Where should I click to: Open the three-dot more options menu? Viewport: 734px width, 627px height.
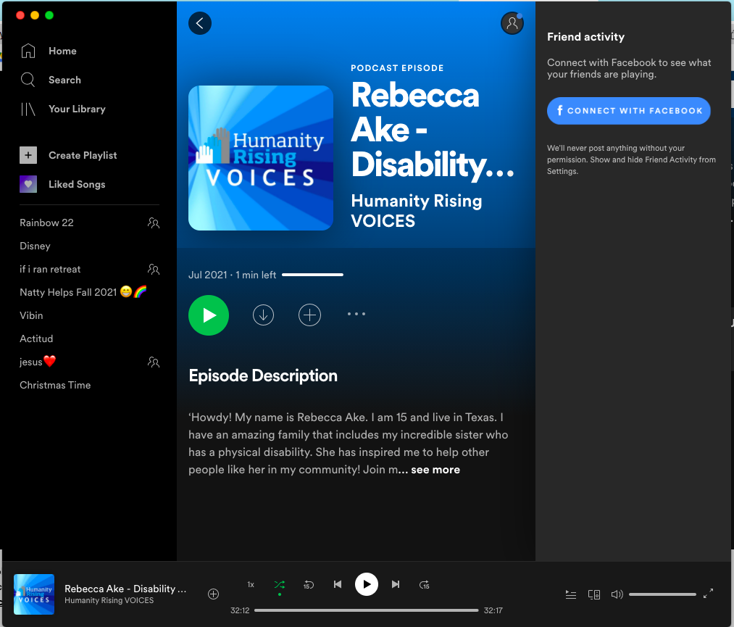click(356, 314)
